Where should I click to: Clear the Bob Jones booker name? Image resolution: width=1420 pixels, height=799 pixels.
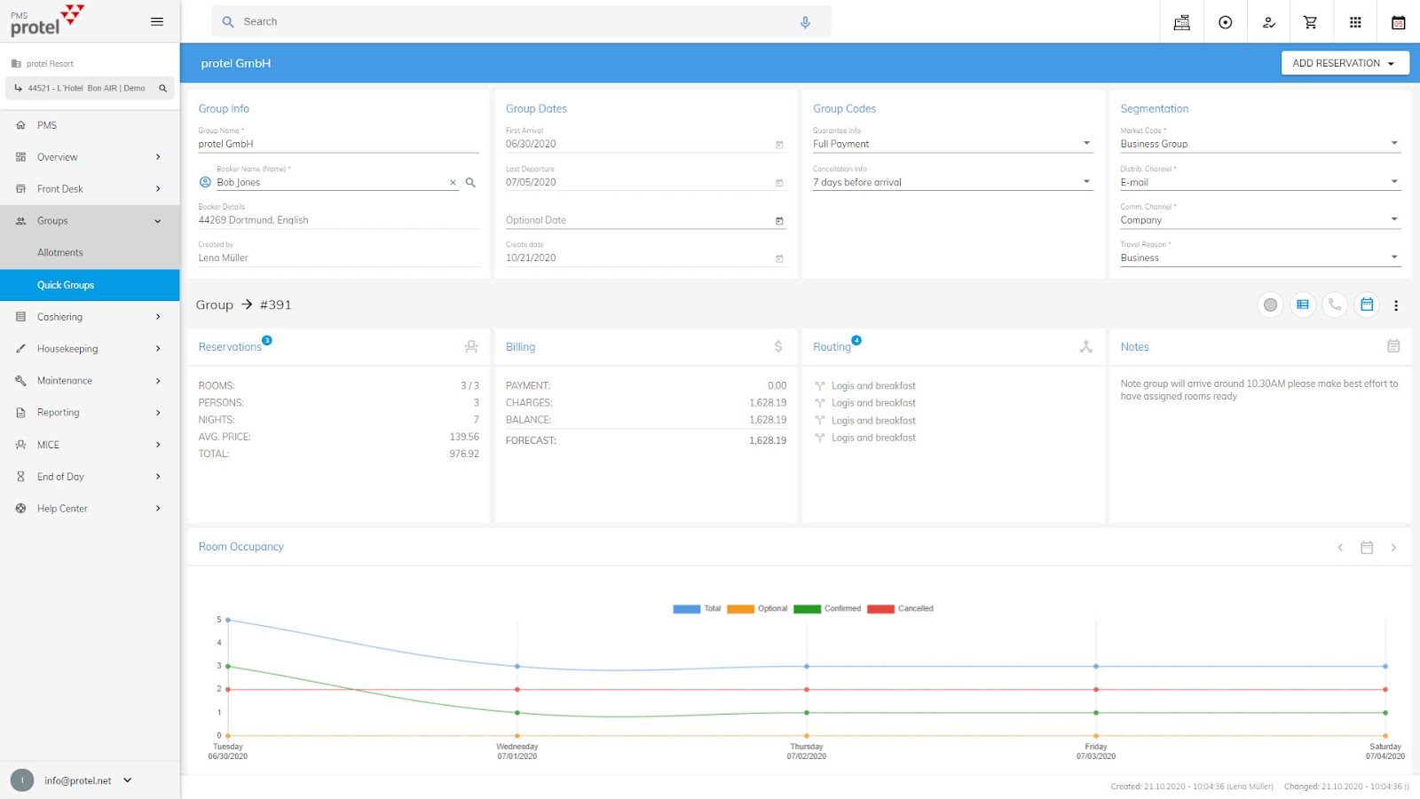(x=453, y=183)
